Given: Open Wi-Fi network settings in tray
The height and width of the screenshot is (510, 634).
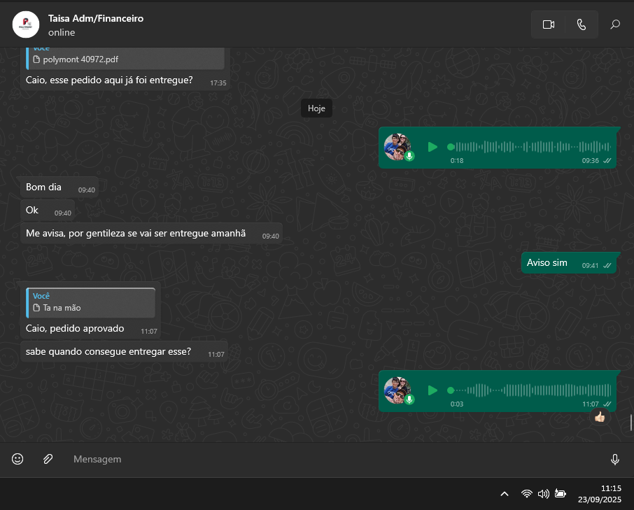Looking at the screenshot, I should click(x=526, y=494).
